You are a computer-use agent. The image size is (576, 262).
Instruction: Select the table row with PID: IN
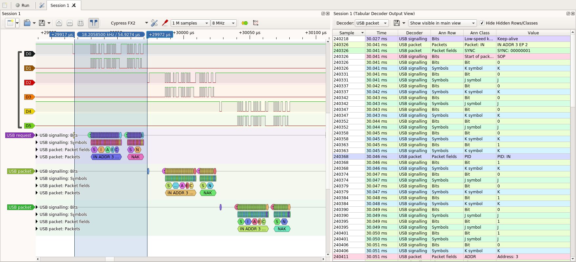451,156
